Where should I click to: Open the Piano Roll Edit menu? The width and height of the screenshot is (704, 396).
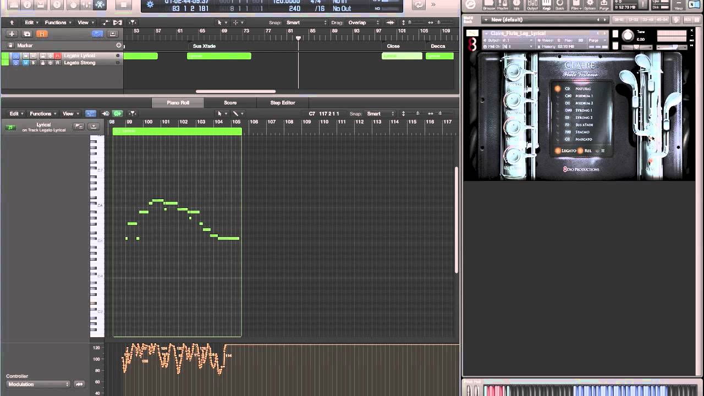pyautogui.click(x=16, y=114)
